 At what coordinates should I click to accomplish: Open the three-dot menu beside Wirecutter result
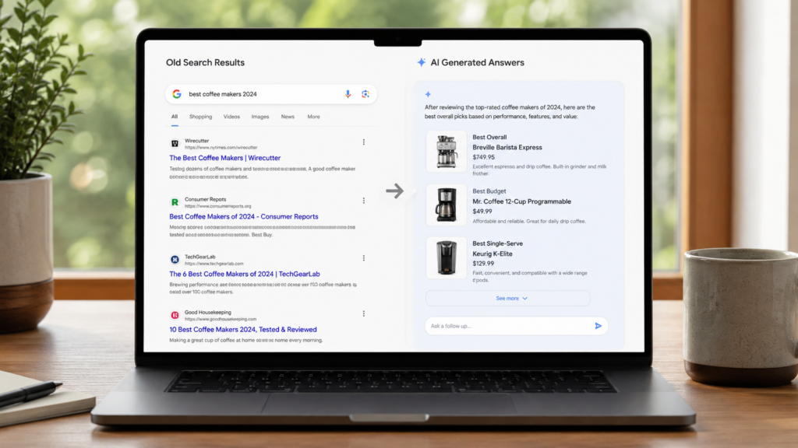(363, 142)
